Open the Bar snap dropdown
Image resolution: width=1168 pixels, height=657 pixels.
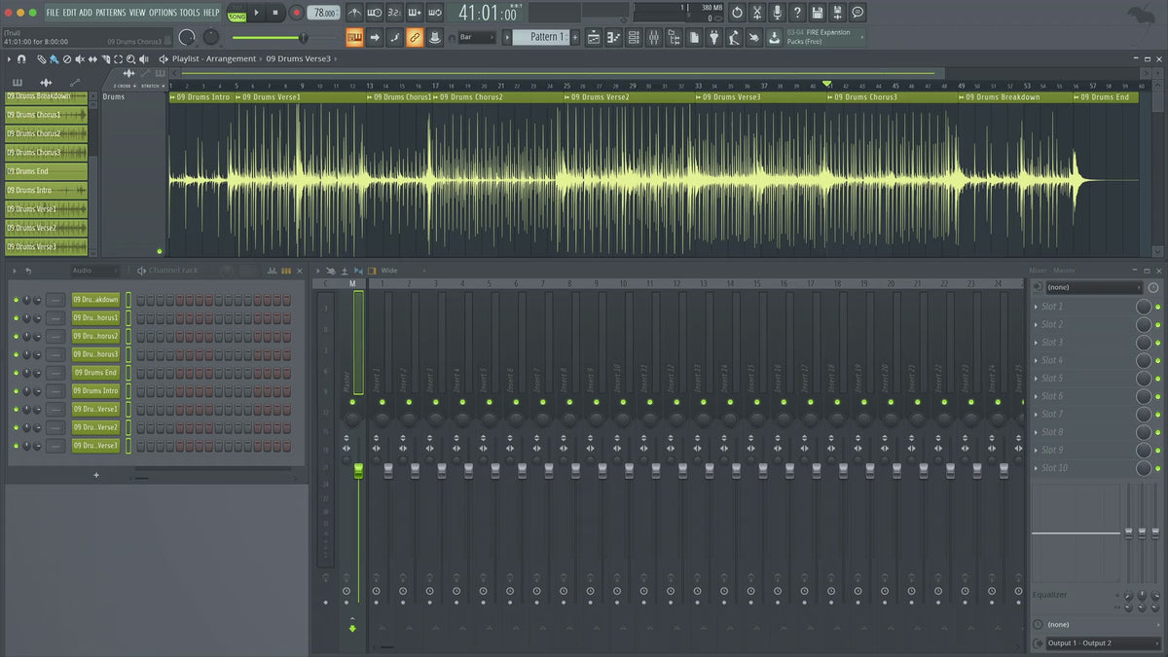click(477, 37)
